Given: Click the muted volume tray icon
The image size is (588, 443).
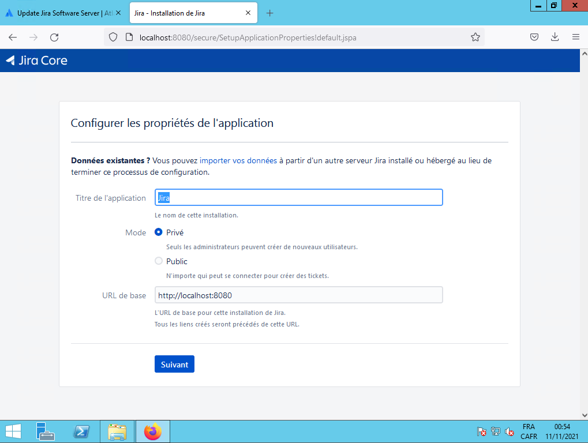Looking at the screenshot, I should 510,432.
